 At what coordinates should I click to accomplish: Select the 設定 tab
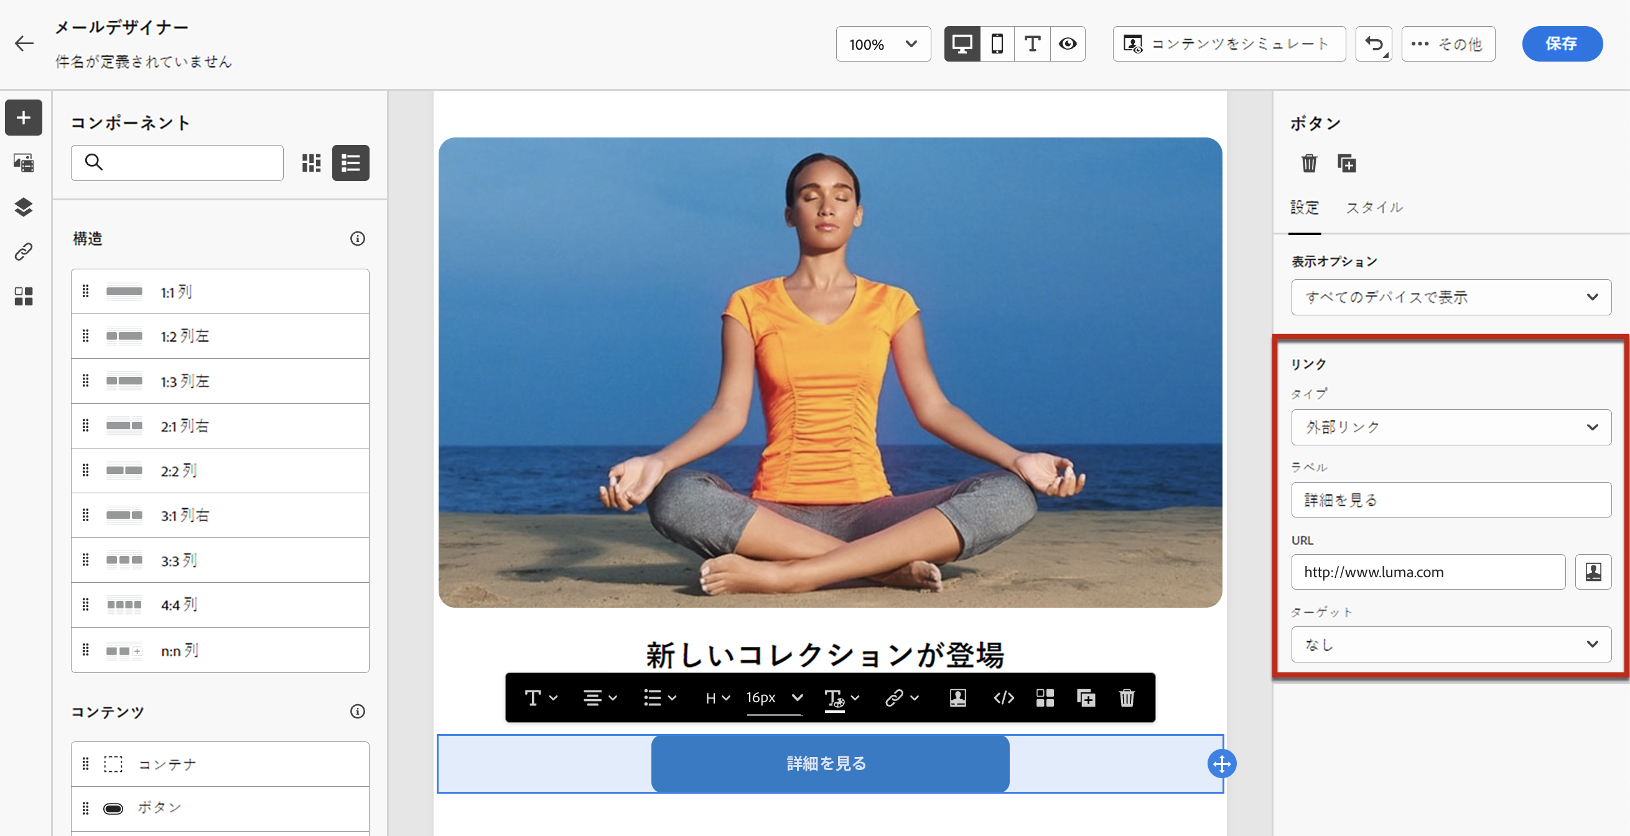pyautogui.click(x=1304, y=208)
